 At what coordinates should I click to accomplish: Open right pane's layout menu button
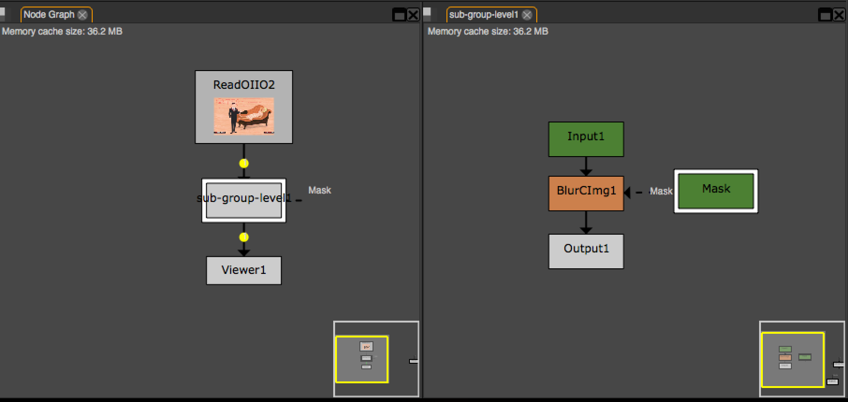[x=427, y=14]
